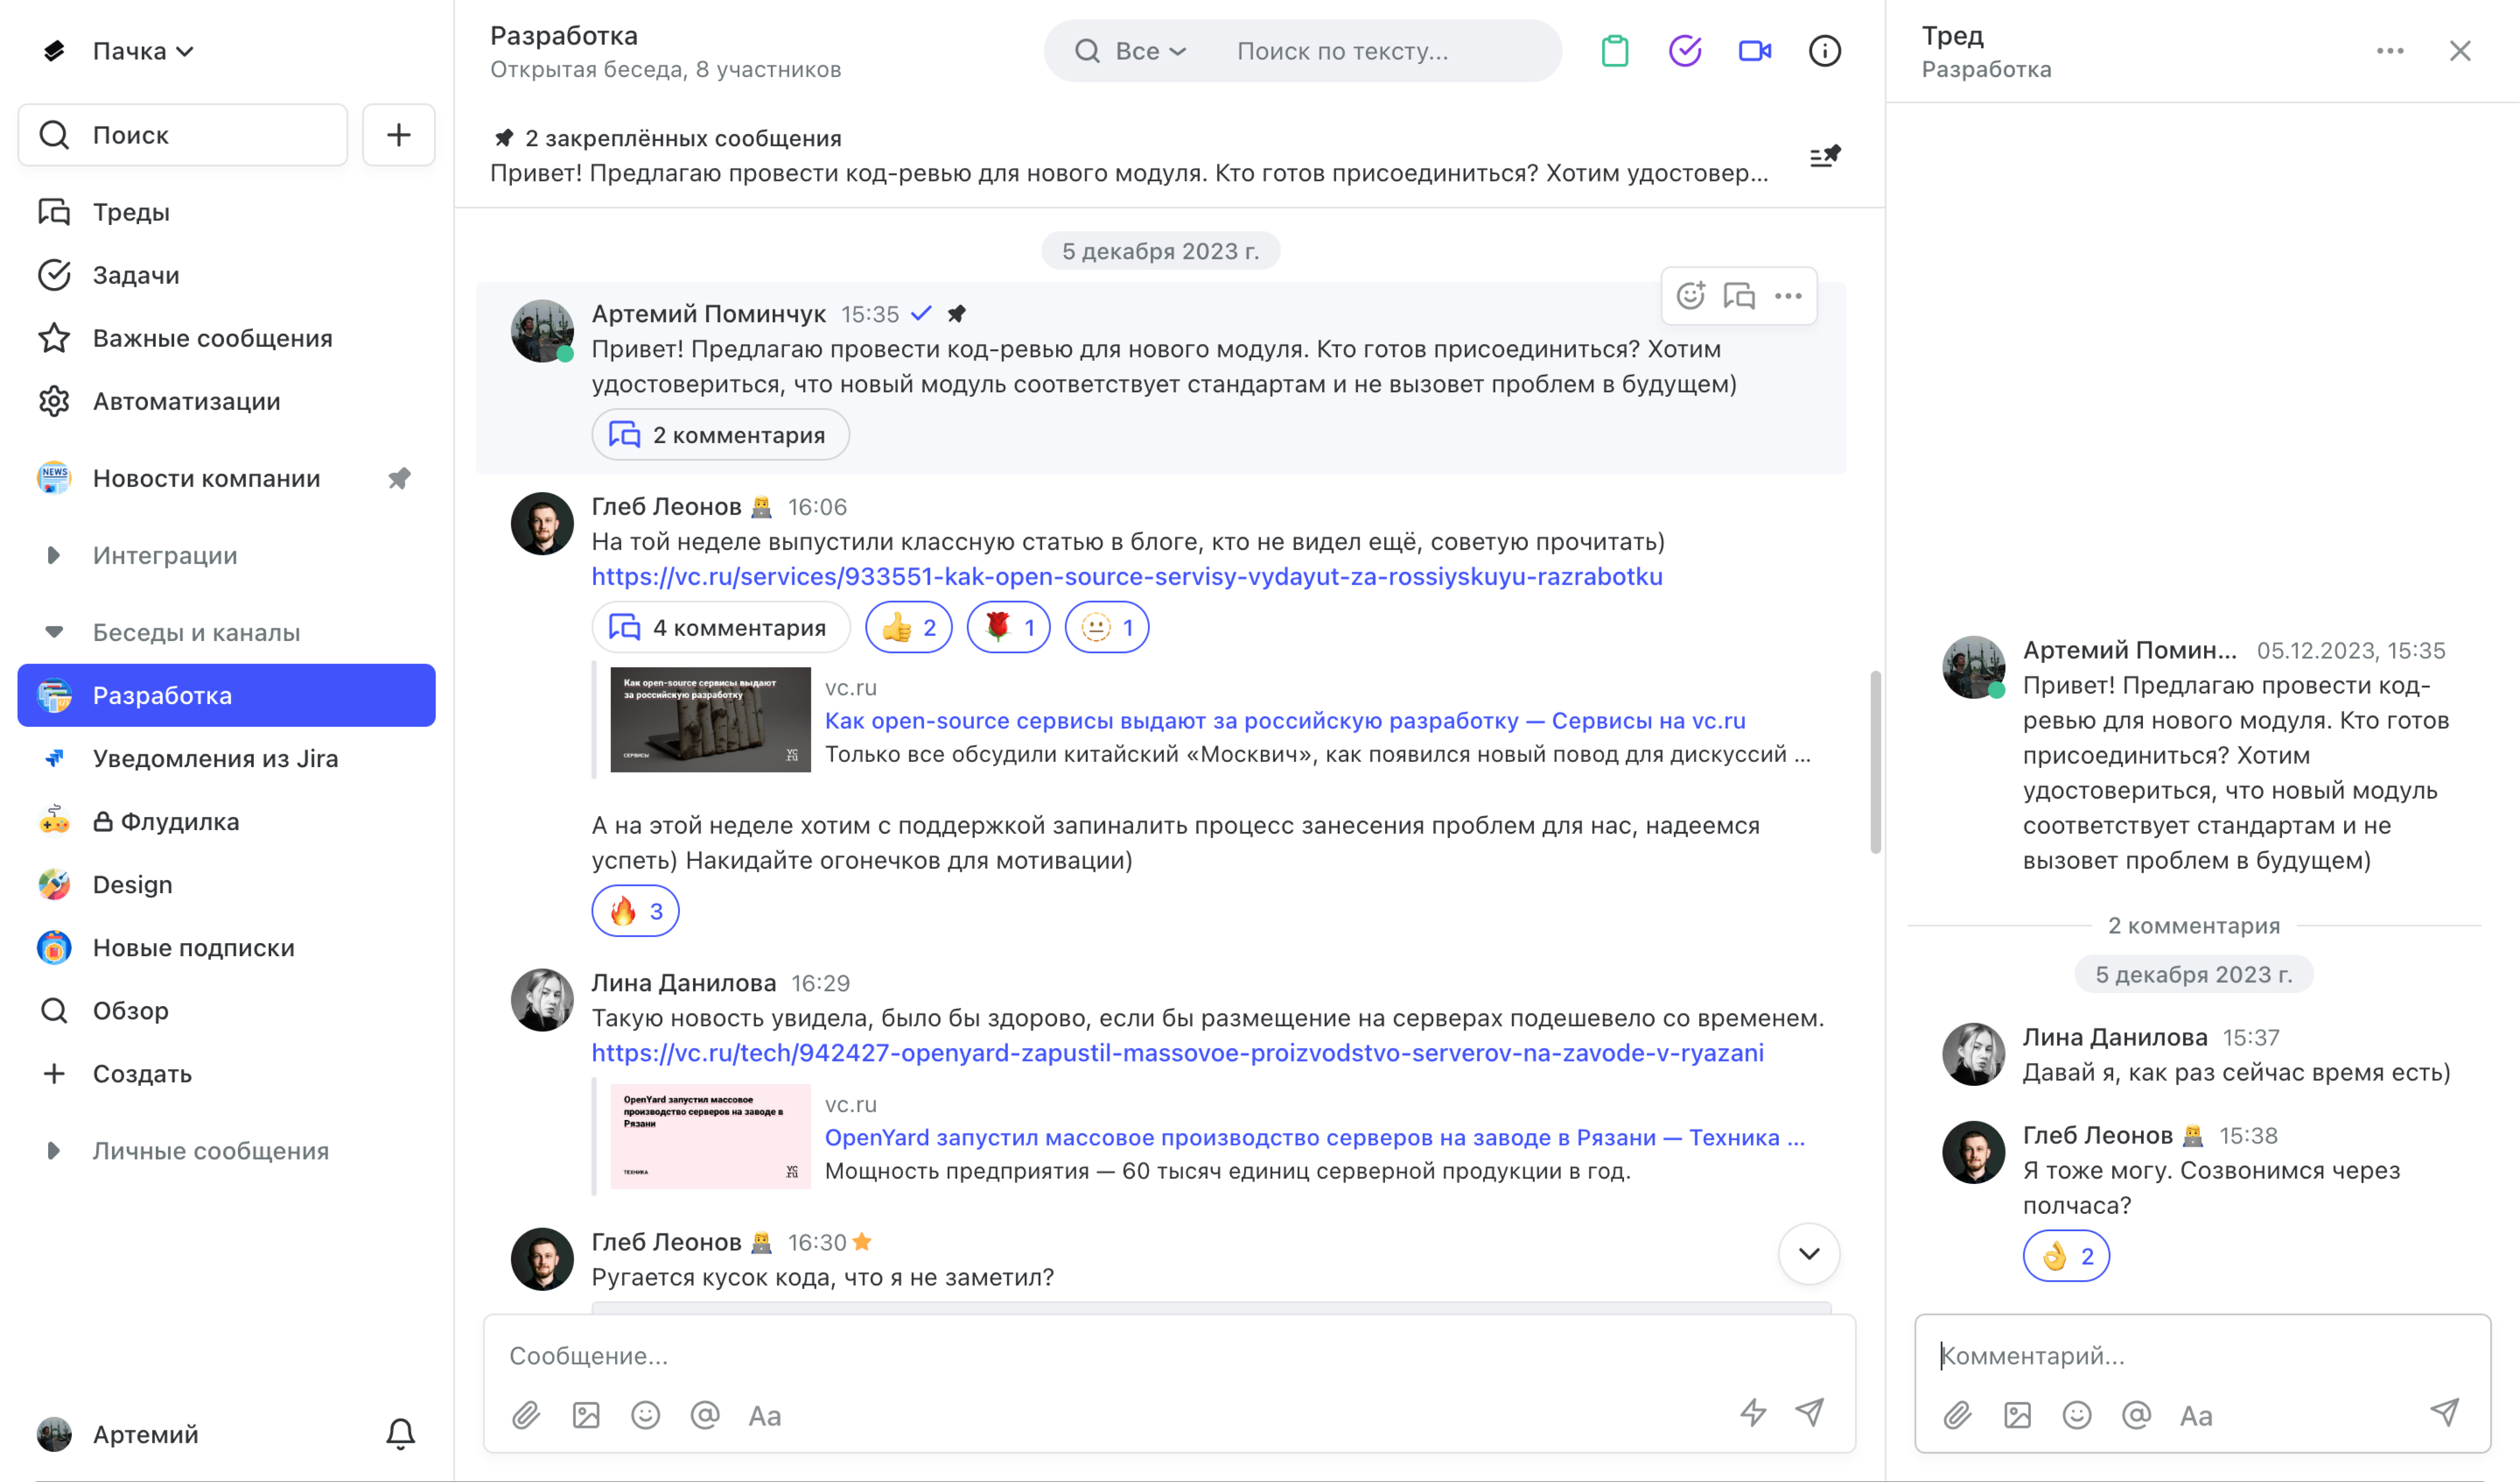The width and height of the screenshot is (2520, 1482).
Task: Toggle text formatting in thread comment box
Action: pyautogui.click(x=2196, y=1415)
